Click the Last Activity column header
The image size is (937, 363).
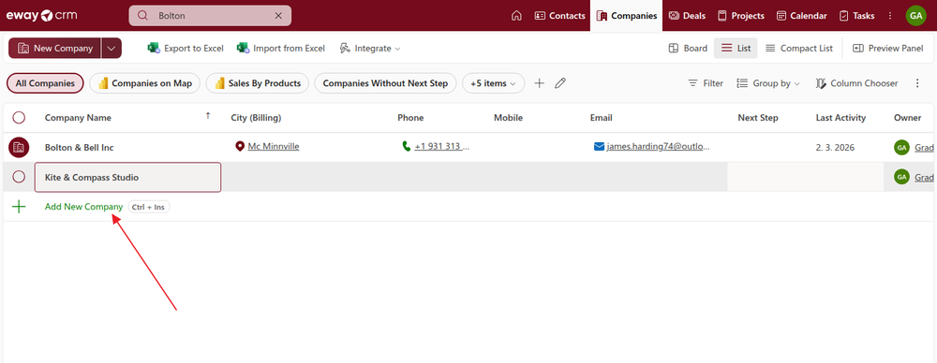(840, 118)
